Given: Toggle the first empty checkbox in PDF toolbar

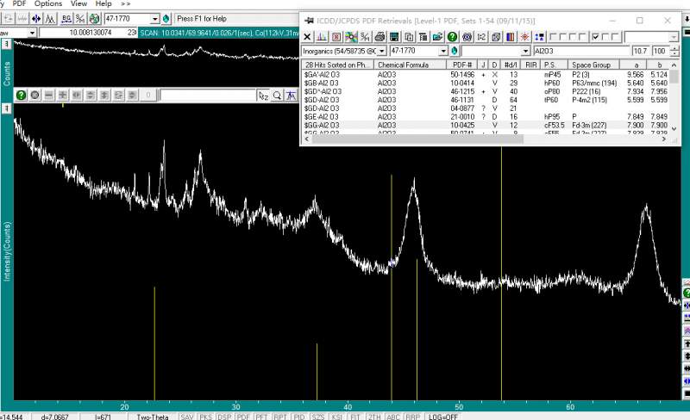Looking at the screenshot, I should (x=552, y=37).
